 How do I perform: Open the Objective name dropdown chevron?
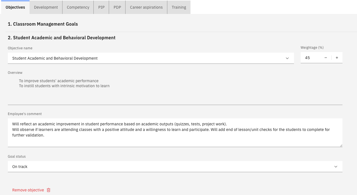click(287, 58)
